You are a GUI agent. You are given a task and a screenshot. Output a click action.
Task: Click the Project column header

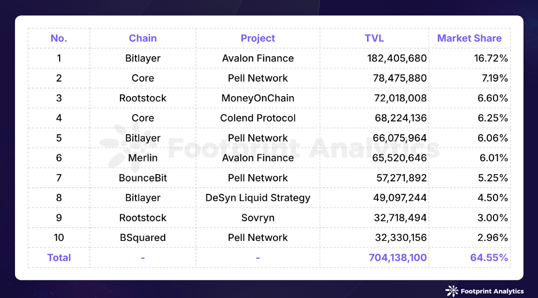(258, 38)
